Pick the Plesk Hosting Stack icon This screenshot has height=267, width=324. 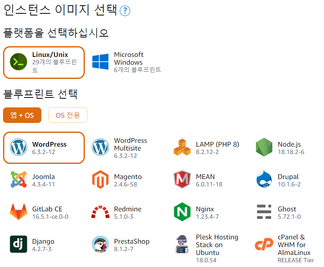coord(182,244)
